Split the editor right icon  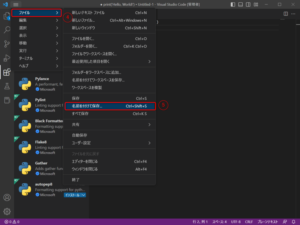coord(286,14)
